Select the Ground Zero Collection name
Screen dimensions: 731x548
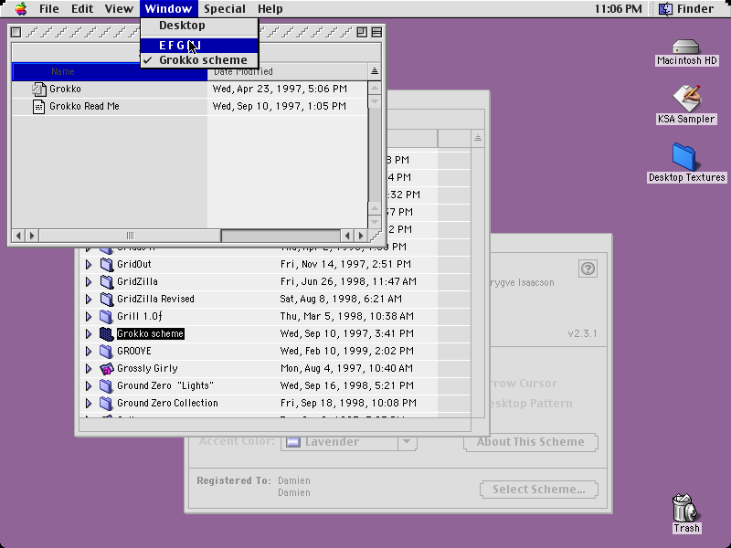tap(167, 403)
